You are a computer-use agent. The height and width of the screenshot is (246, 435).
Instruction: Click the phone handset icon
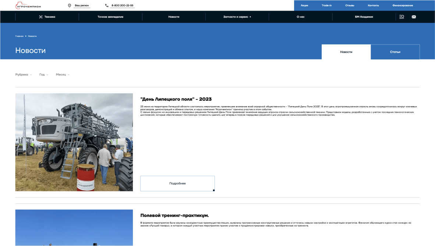click(107, 6)
